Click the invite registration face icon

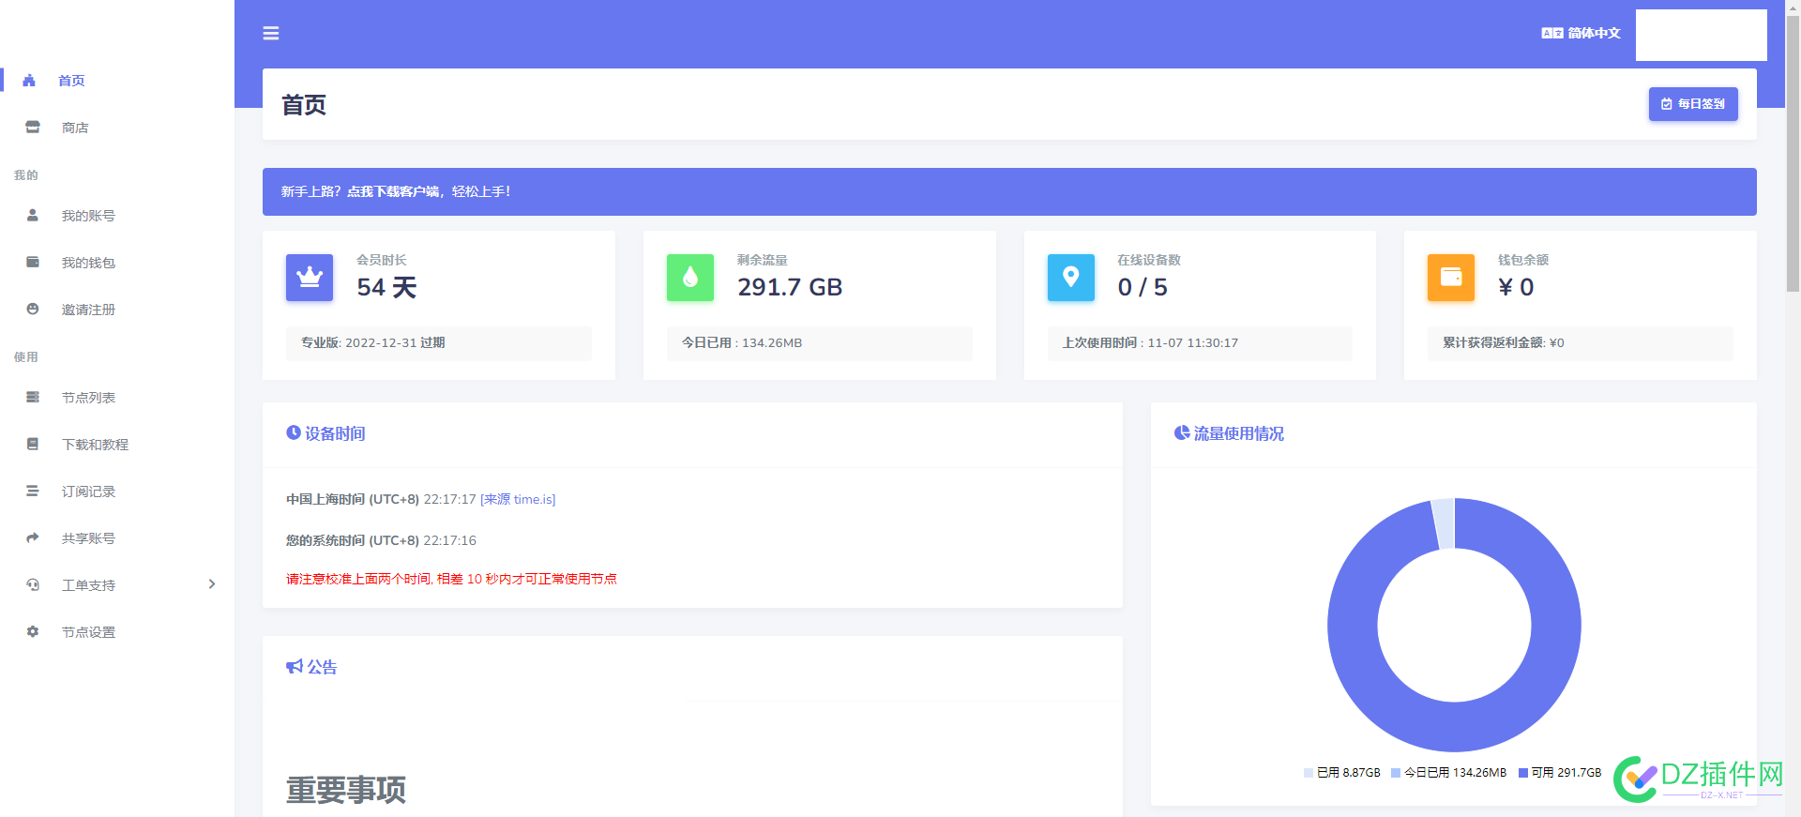point(33,309)
